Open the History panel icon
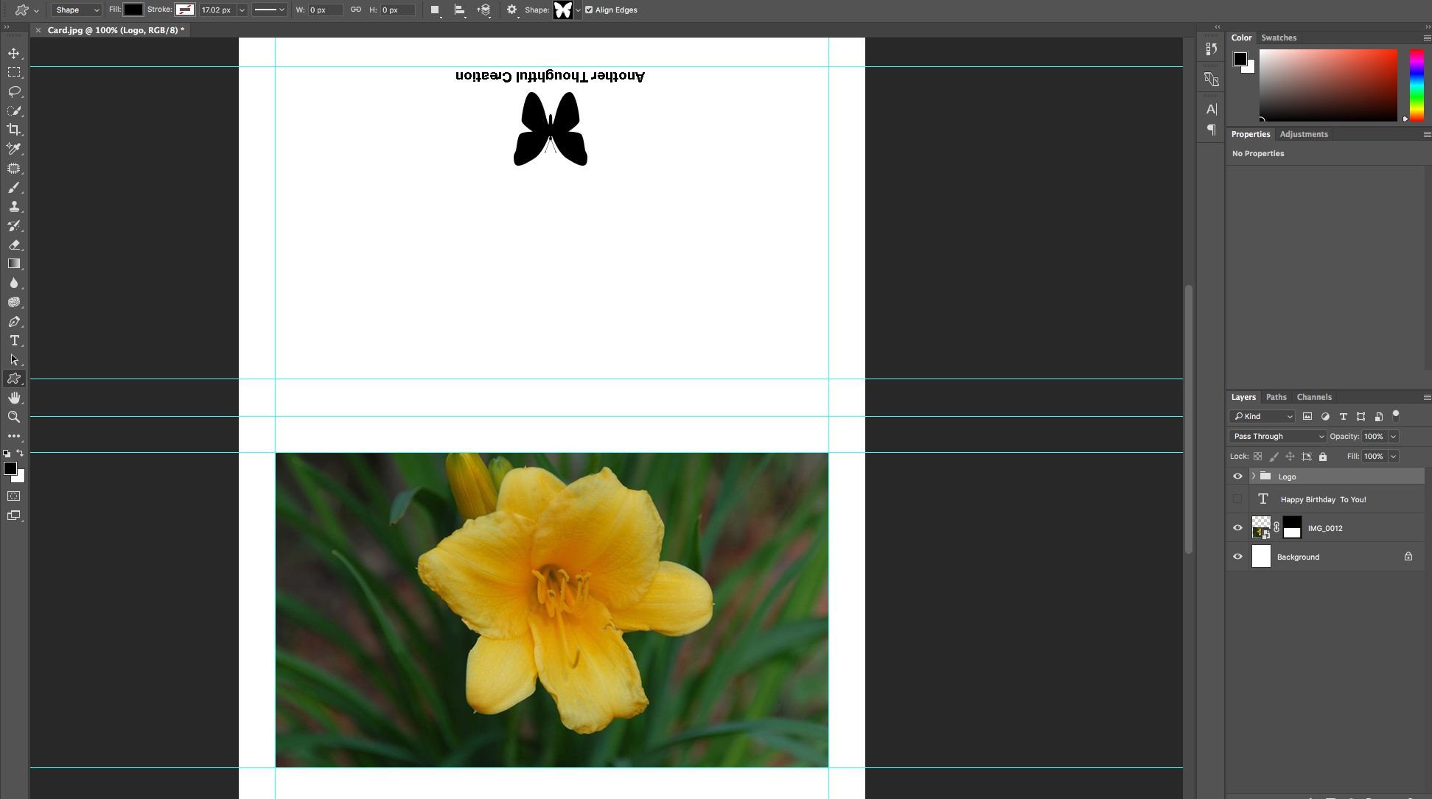The width and height of the screenshot is (1432, 799). (x=1211, y=49)
